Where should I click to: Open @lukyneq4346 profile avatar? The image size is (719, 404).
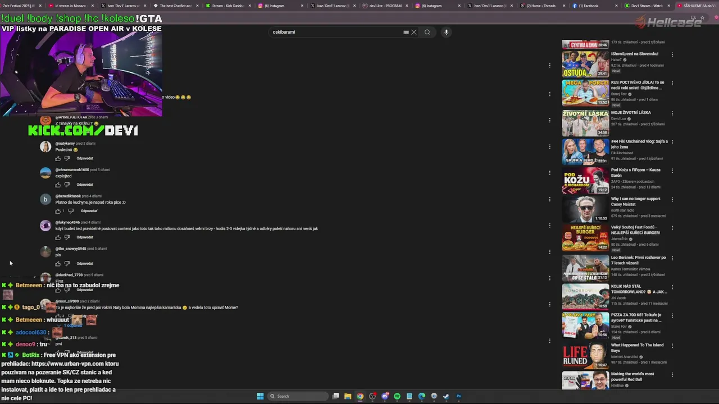(45, 226)
